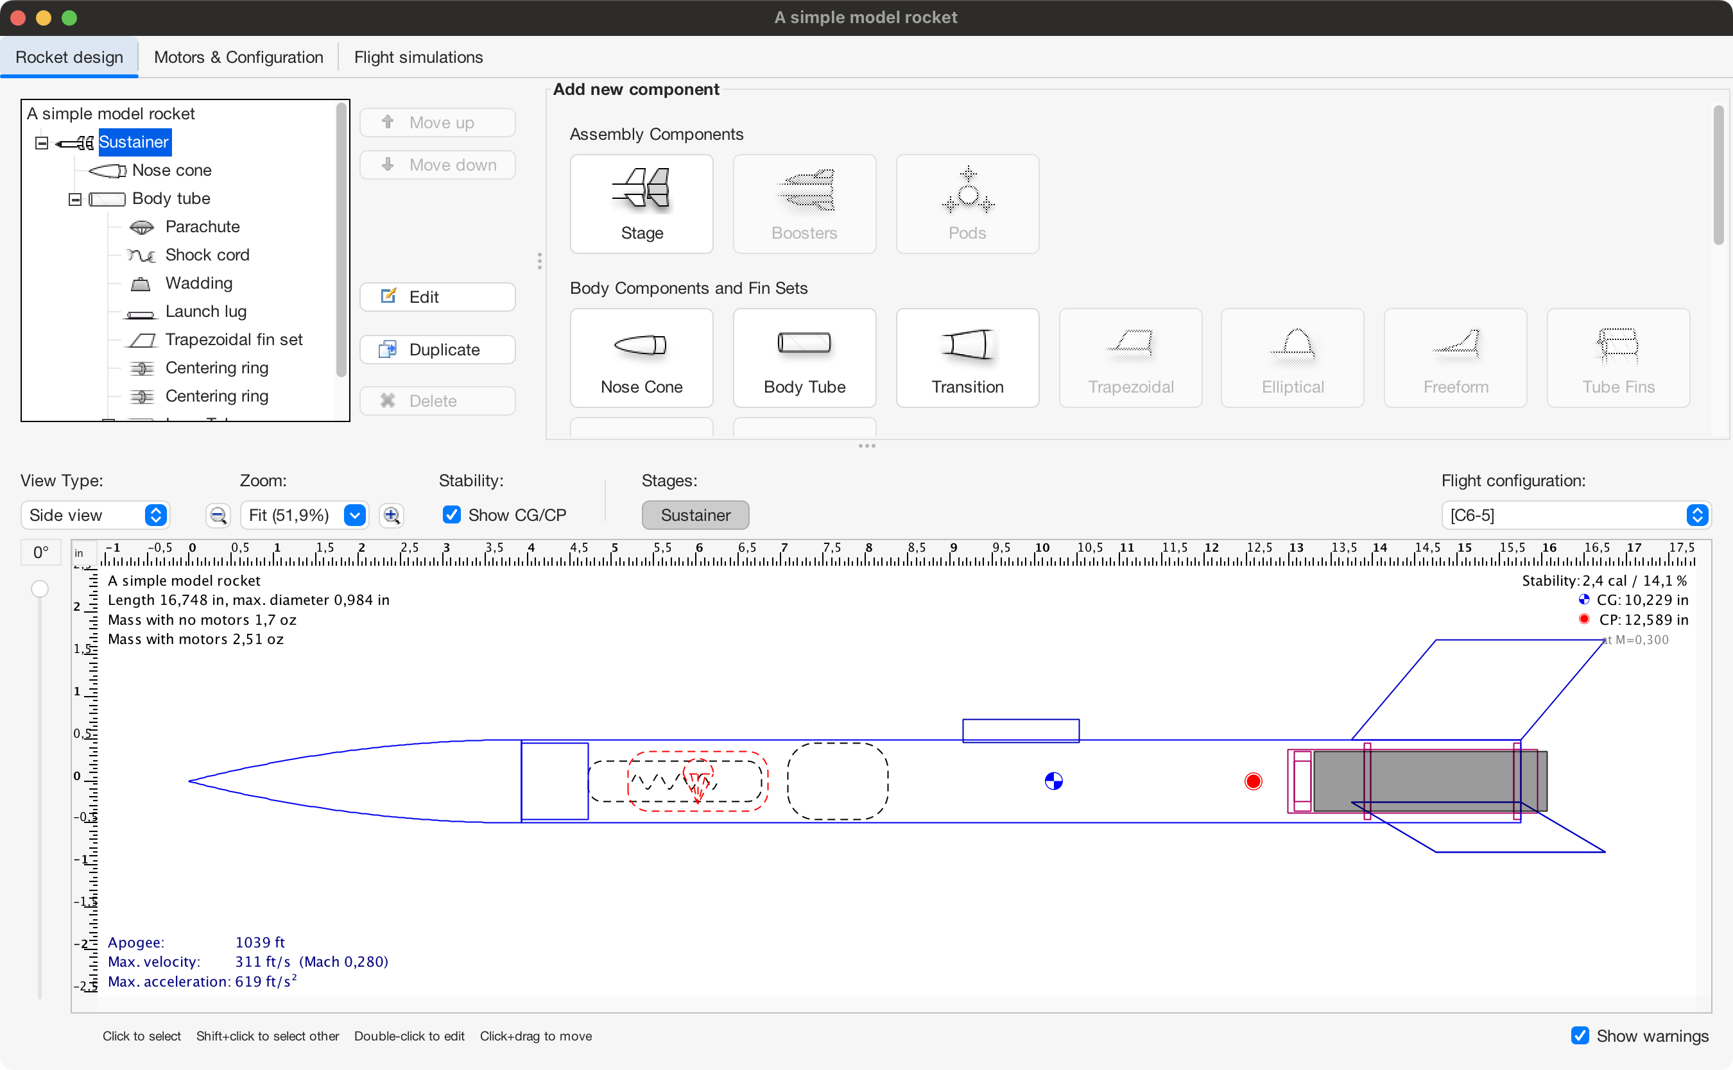Collapse the Body tube tree node
Screen dimensions: 1733x1070
coord(75,200)
